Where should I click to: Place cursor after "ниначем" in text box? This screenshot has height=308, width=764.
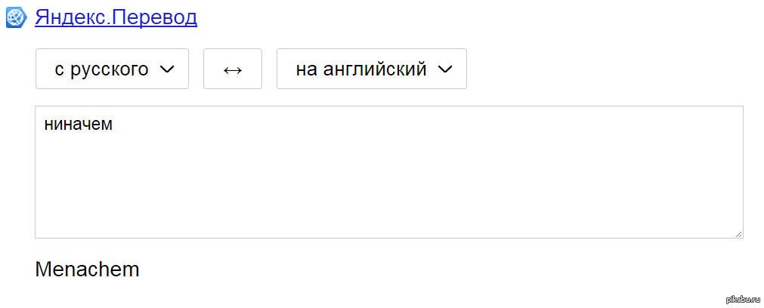(113, 123)
